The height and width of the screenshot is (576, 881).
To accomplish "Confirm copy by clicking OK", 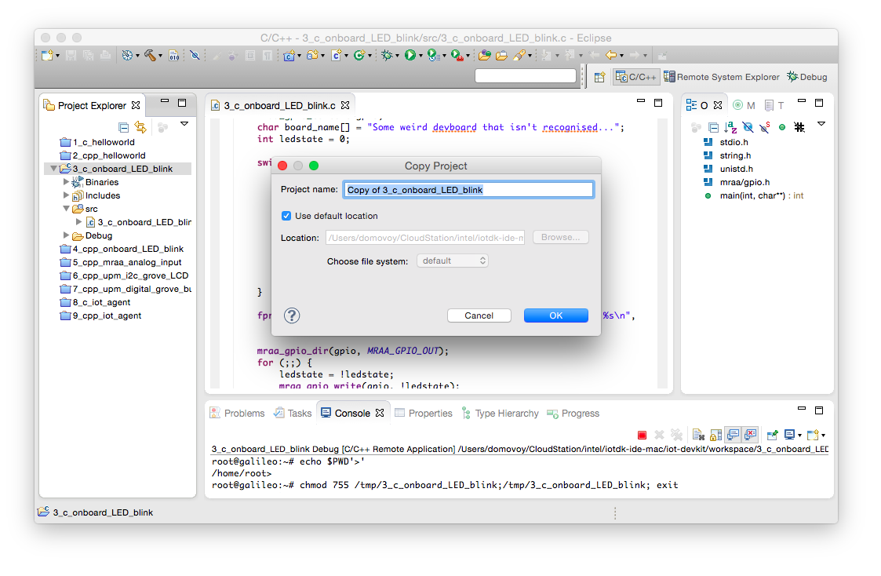I will (x=555, y=315).
